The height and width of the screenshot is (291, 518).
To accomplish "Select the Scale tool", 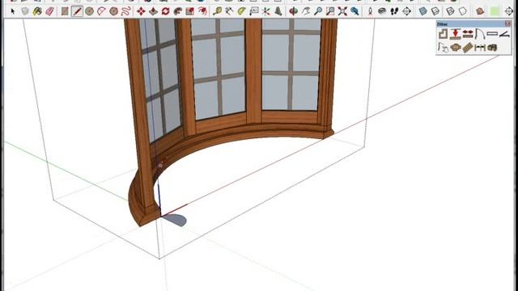I will tap(190, 11).
